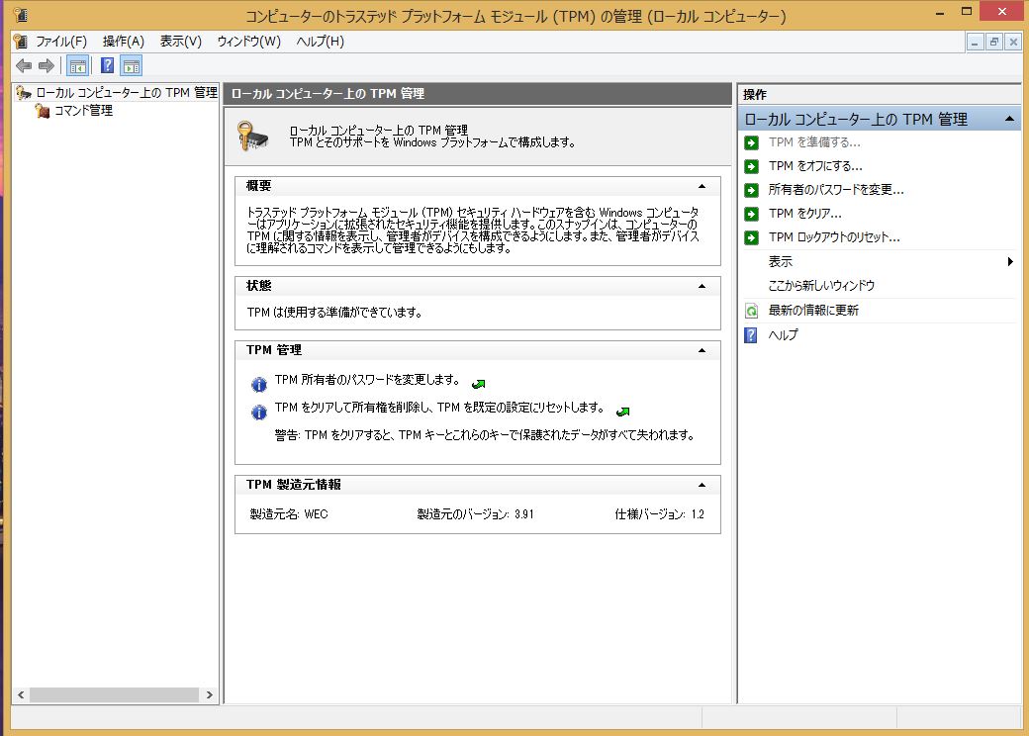Click TPM をクリア... action
This screenshot has height=736, width=1029.
(804, 214)
